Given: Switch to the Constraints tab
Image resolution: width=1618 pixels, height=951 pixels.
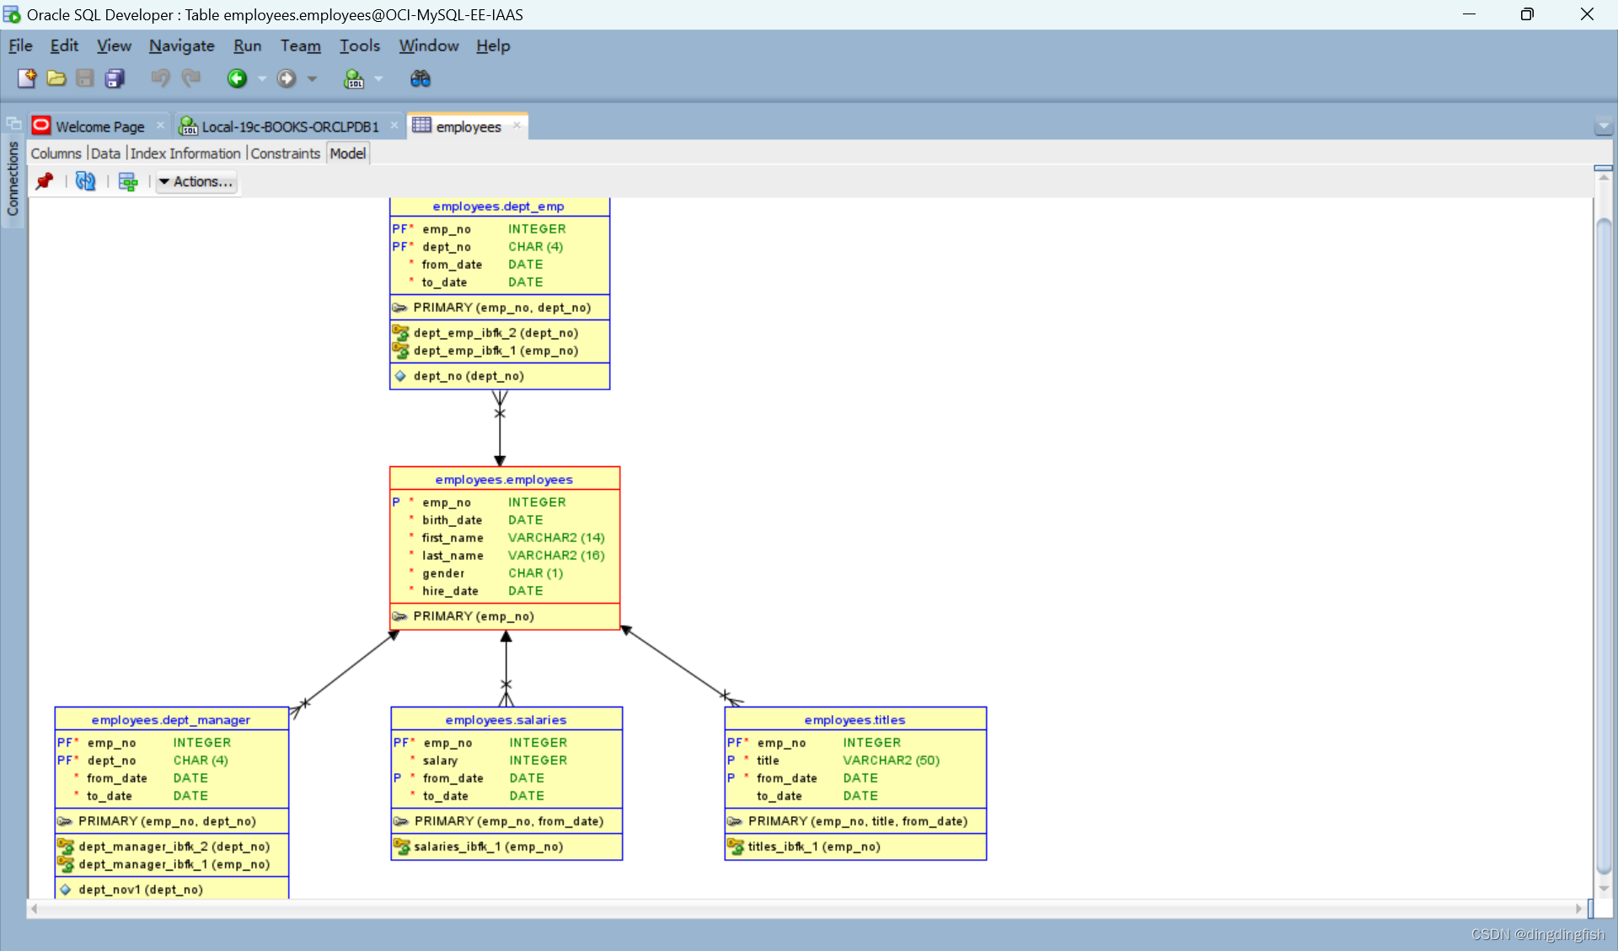Looking at the screenshot, I should coord(285,153).
